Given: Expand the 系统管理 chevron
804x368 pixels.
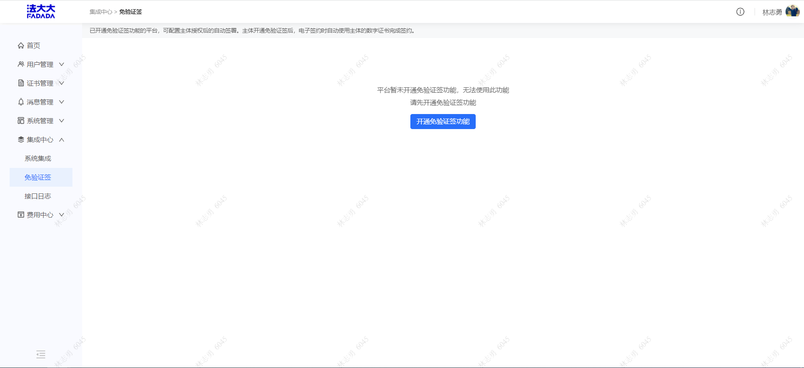Looking at the screenshot, I should click(62, 121).
